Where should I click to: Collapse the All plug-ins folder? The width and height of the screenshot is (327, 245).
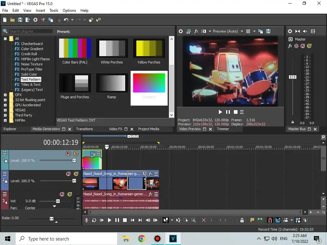[5, 39]
